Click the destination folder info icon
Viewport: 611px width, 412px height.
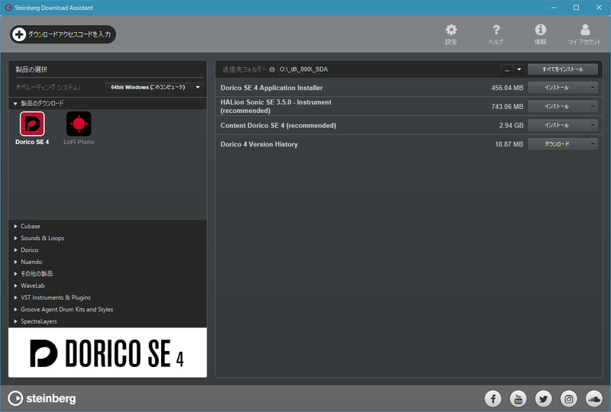272,69
